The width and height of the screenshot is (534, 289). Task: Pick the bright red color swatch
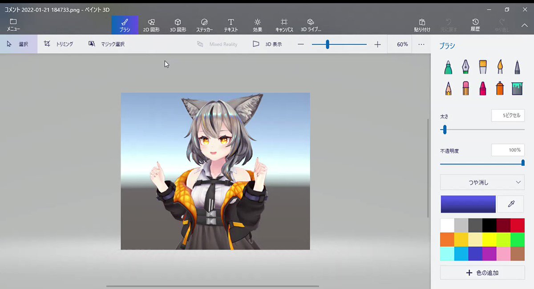click(518, 225)
